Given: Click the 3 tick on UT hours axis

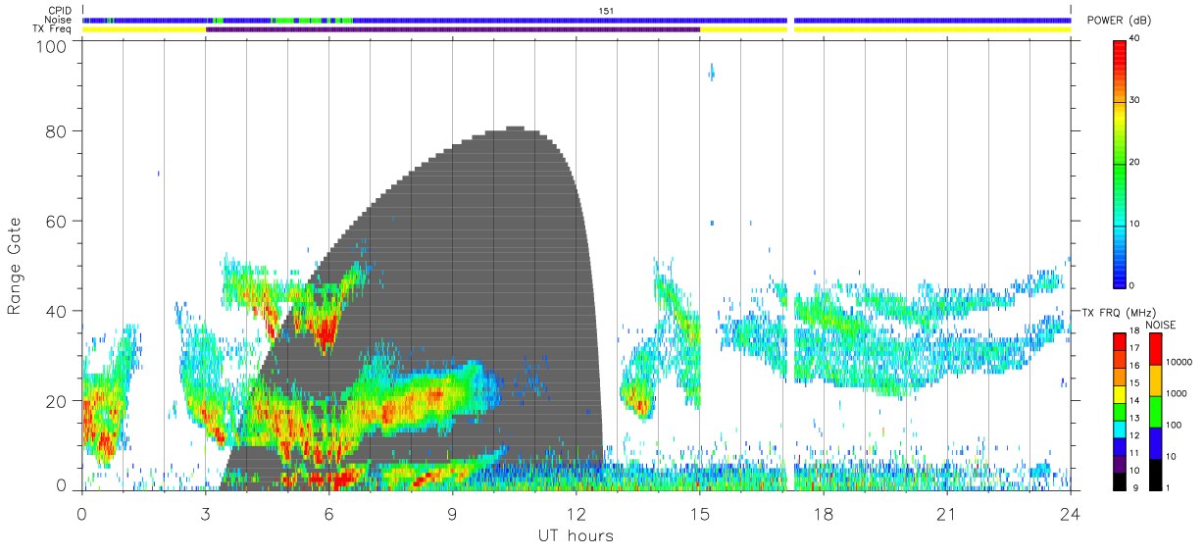Looking at the screenshot, I should [x=206, y=513].
